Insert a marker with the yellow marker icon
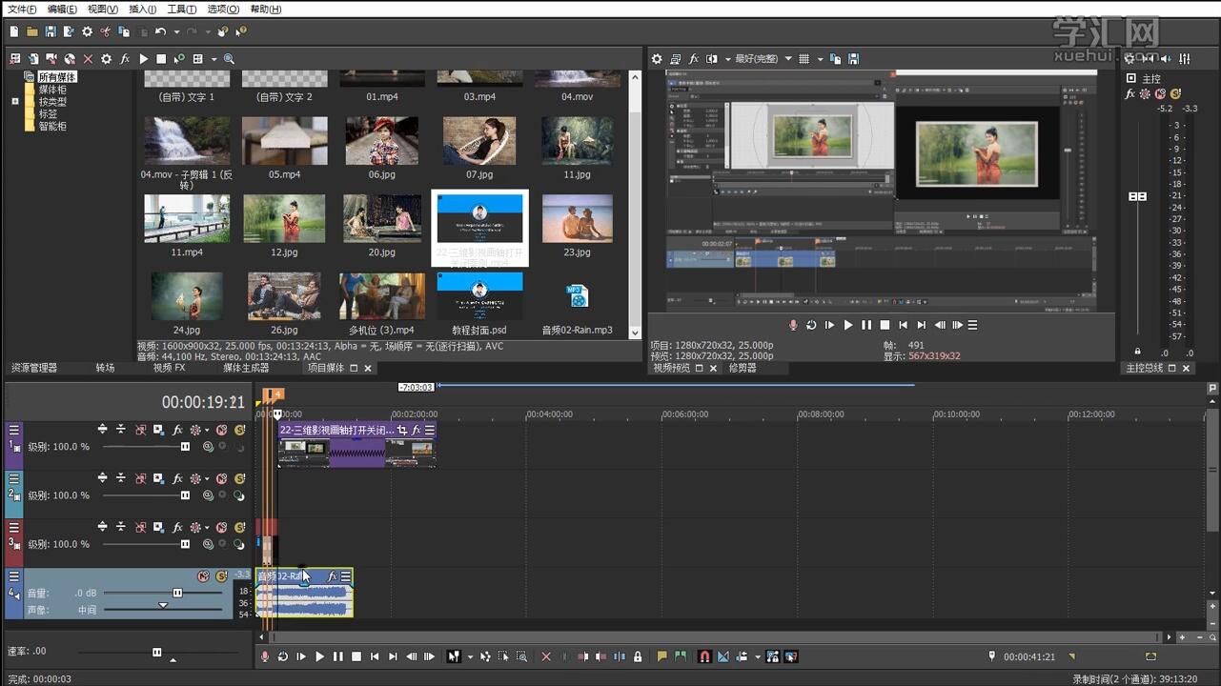 click(x=661, y=656)
